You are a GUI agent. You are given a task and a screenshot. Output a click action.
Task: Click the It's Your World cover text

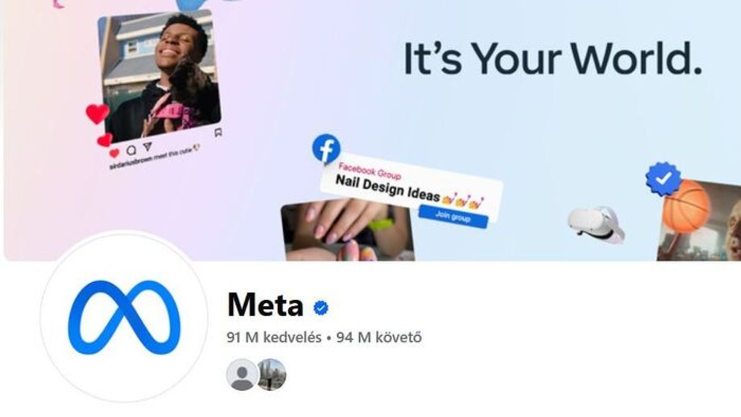click(x=553, y=59)
